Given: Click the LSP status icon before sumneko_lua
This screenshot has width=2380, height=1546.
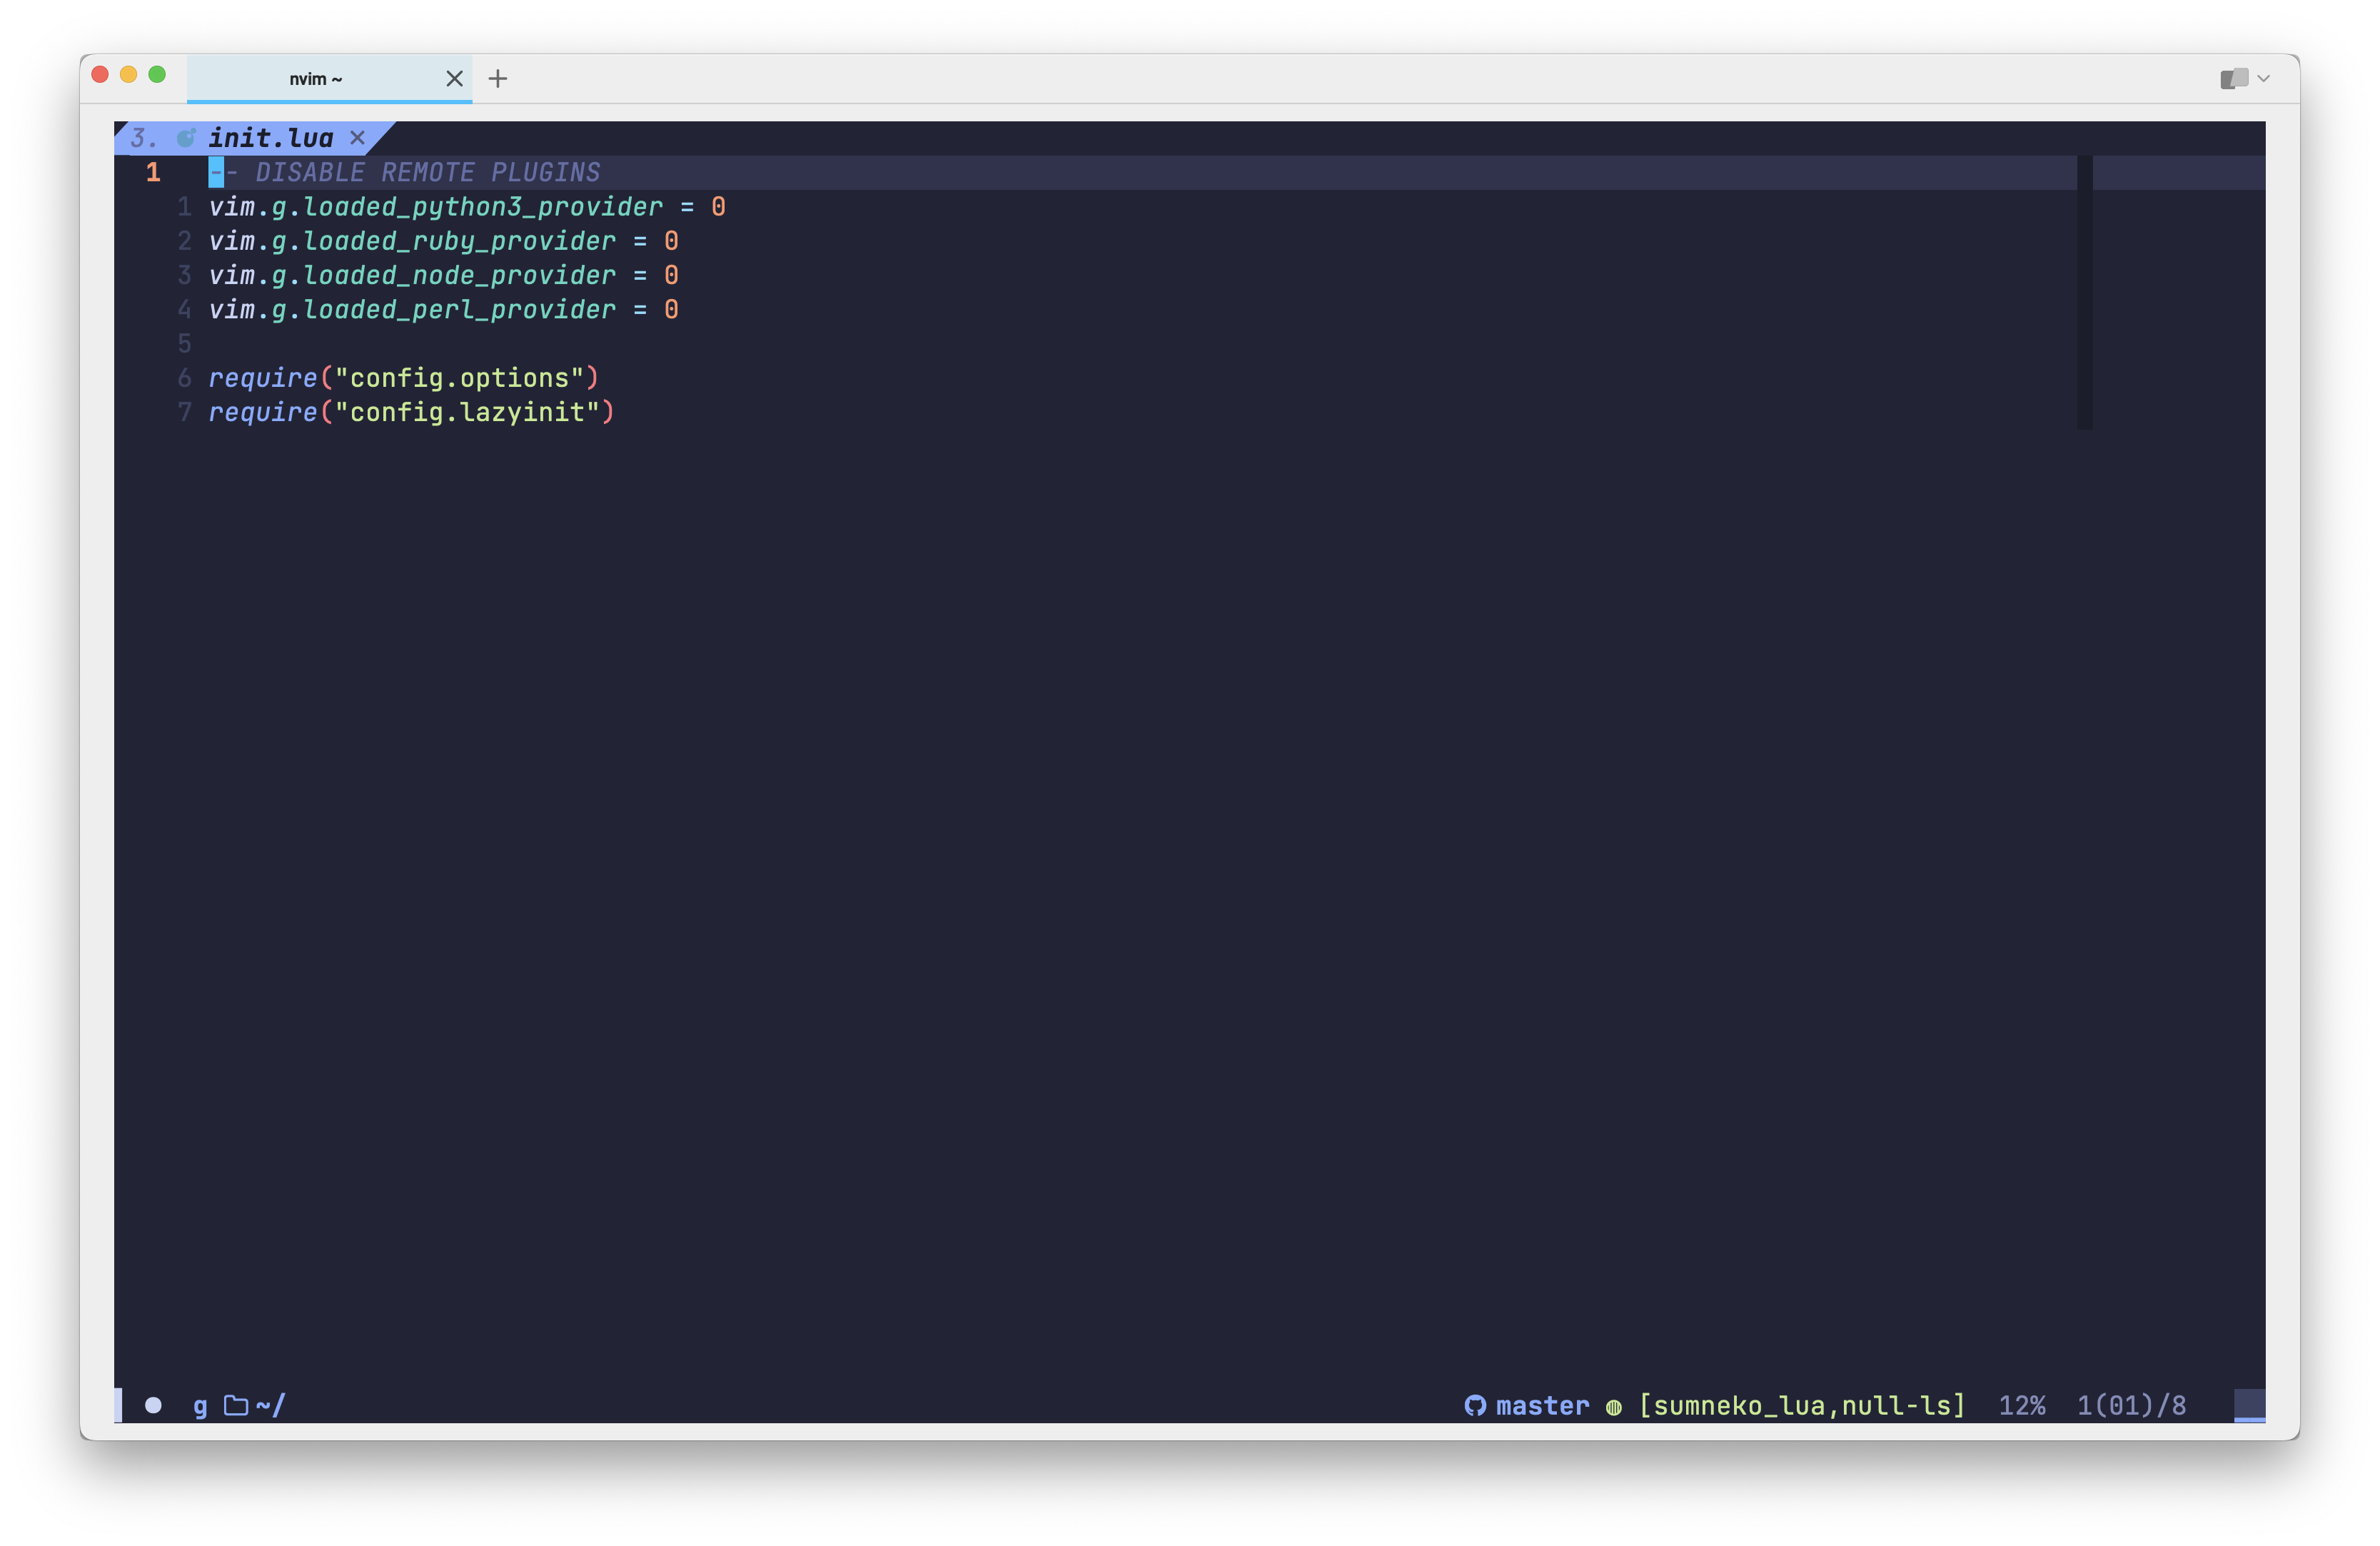Looking at the screenshot, I should tap(1613, 1406).
